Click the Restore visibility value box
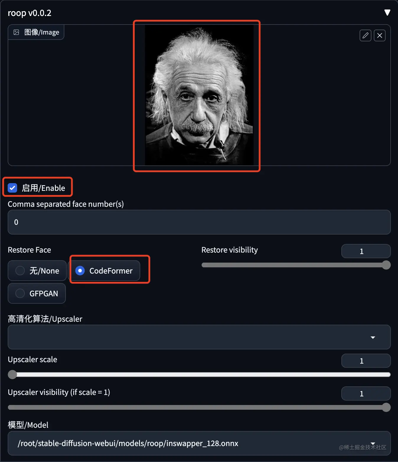Screen dimensions: 398x462 [x=366, y=251]
